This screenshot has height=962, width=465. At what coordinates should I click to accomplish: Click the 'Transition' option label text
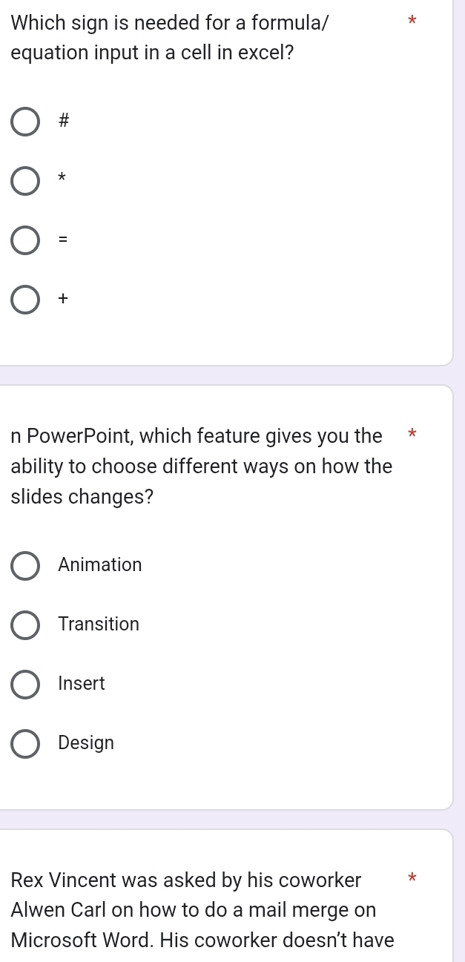(99, 625)
